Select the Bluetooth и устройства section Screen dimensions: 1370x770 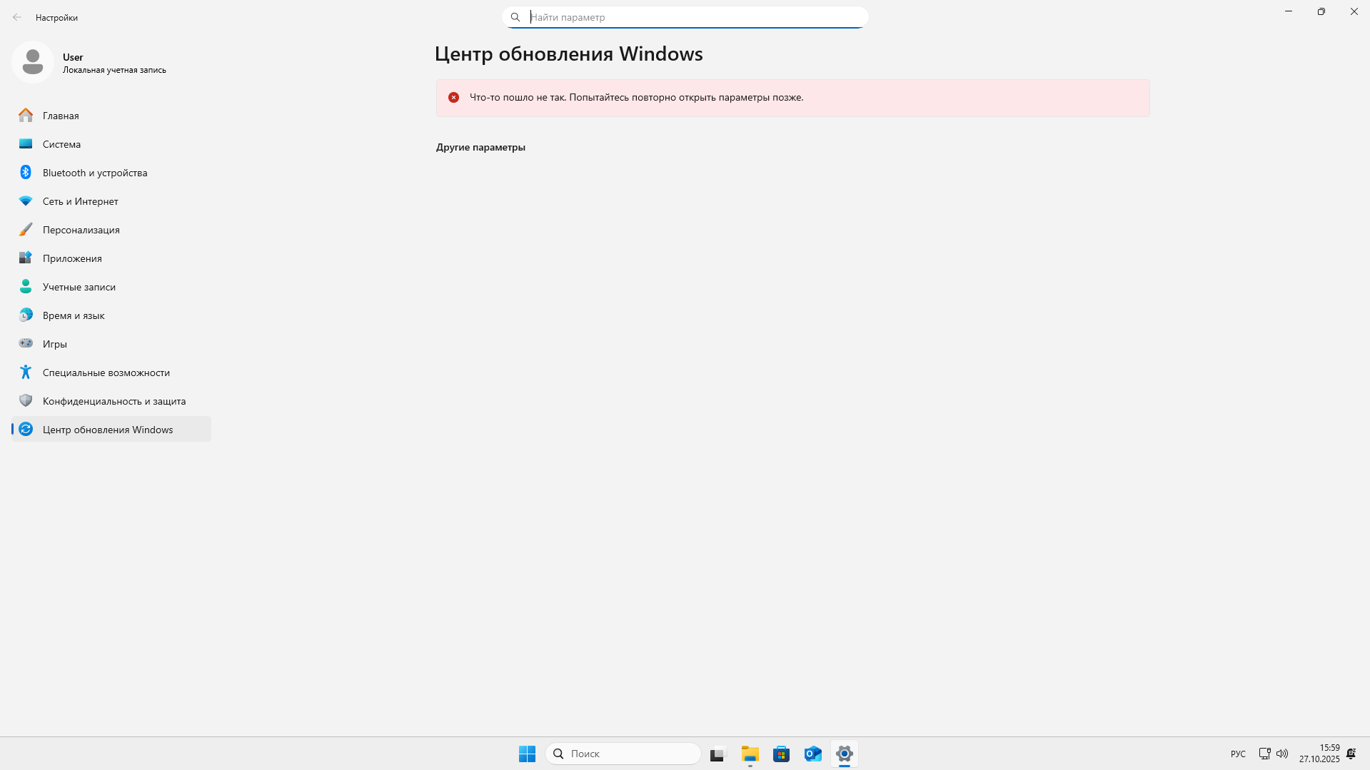coord(94,173)
